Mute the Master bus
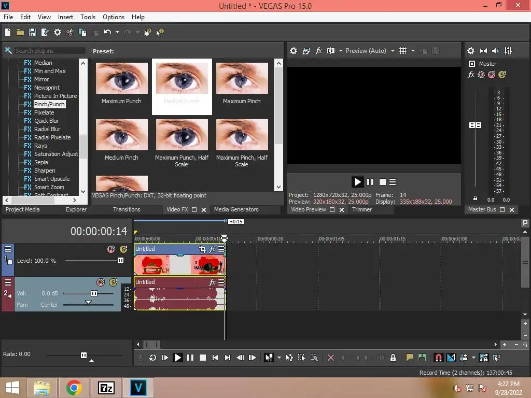This screenshot has width=531, height=398. [x=492, y=75]
